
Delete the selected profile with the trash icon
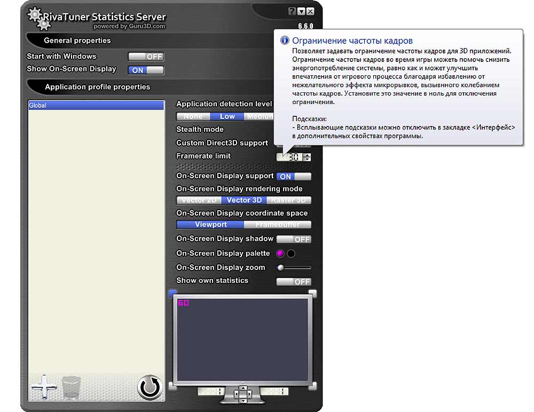point(72,387)
